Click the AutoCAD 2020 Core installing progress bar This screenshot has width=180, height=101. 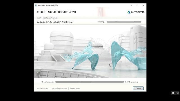click(124, 22)
